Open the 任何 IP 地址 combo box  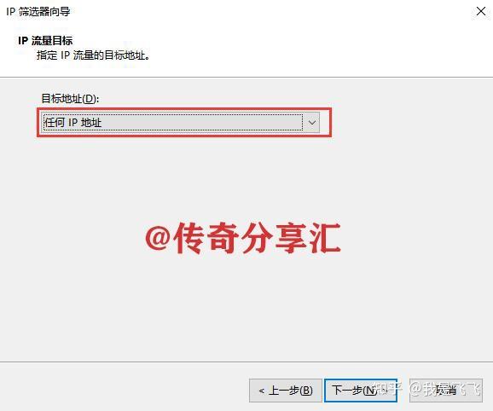(x=181, y=123)
